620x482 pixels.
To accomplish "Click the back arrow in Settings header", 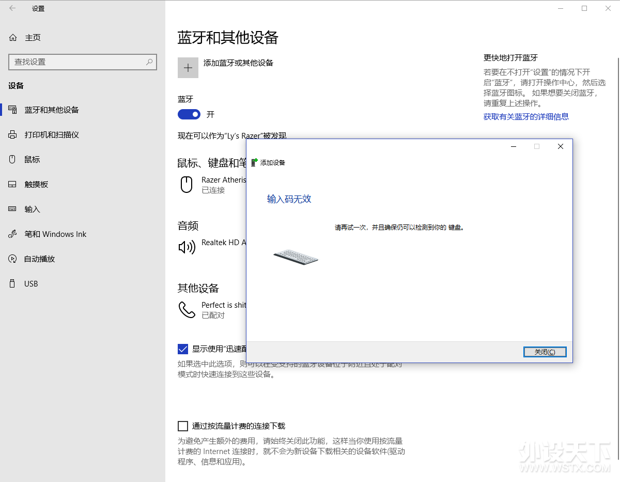I will [x=12, y=8].
